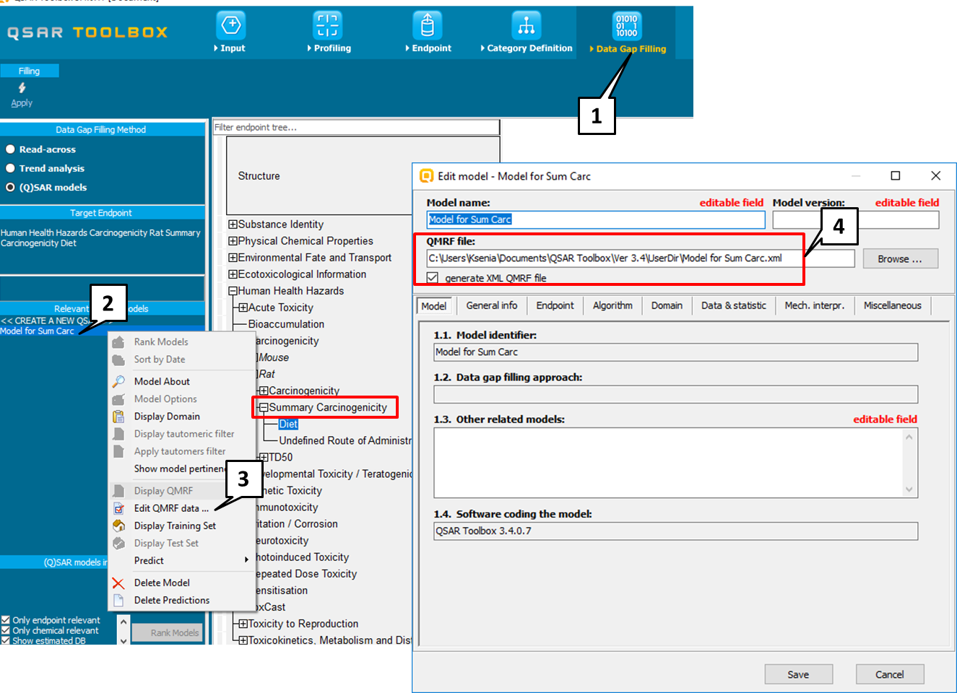Expand Ecotoxicological Information node
957x693 pixels.
pos(233,274)
